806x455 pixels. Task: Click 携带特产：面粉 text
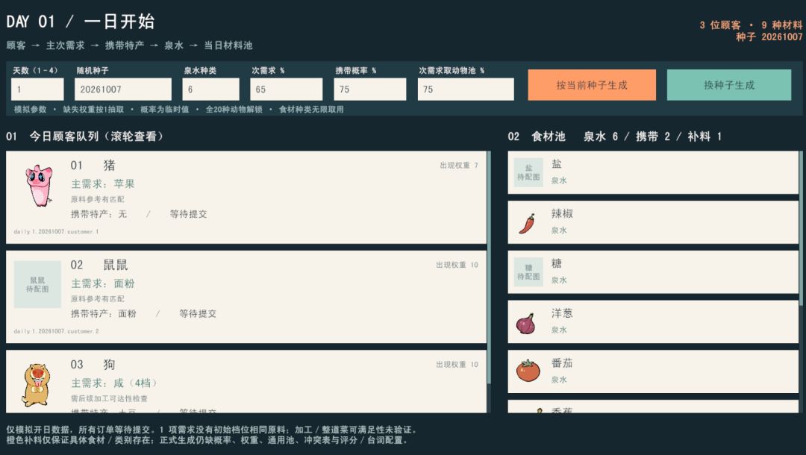click(103, 314)
